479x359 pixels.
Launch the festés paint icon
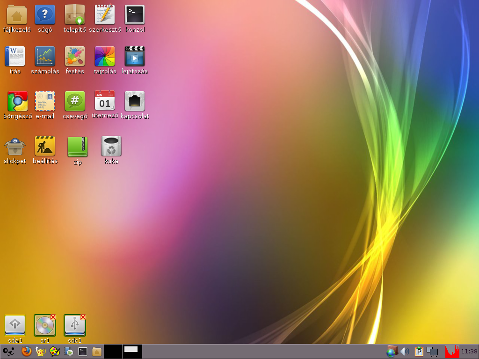coord(75,56)
